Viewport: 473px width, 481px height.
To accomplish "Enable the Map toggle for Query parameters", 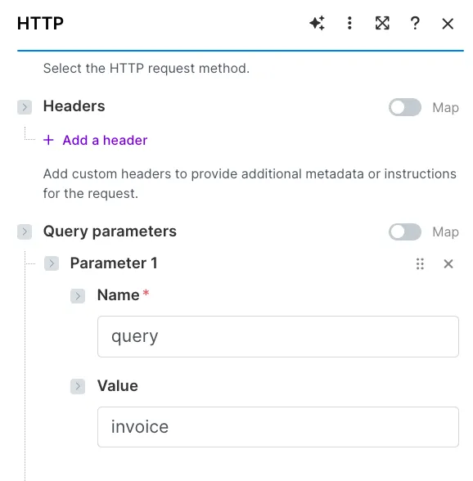I will tap(405, 232).
